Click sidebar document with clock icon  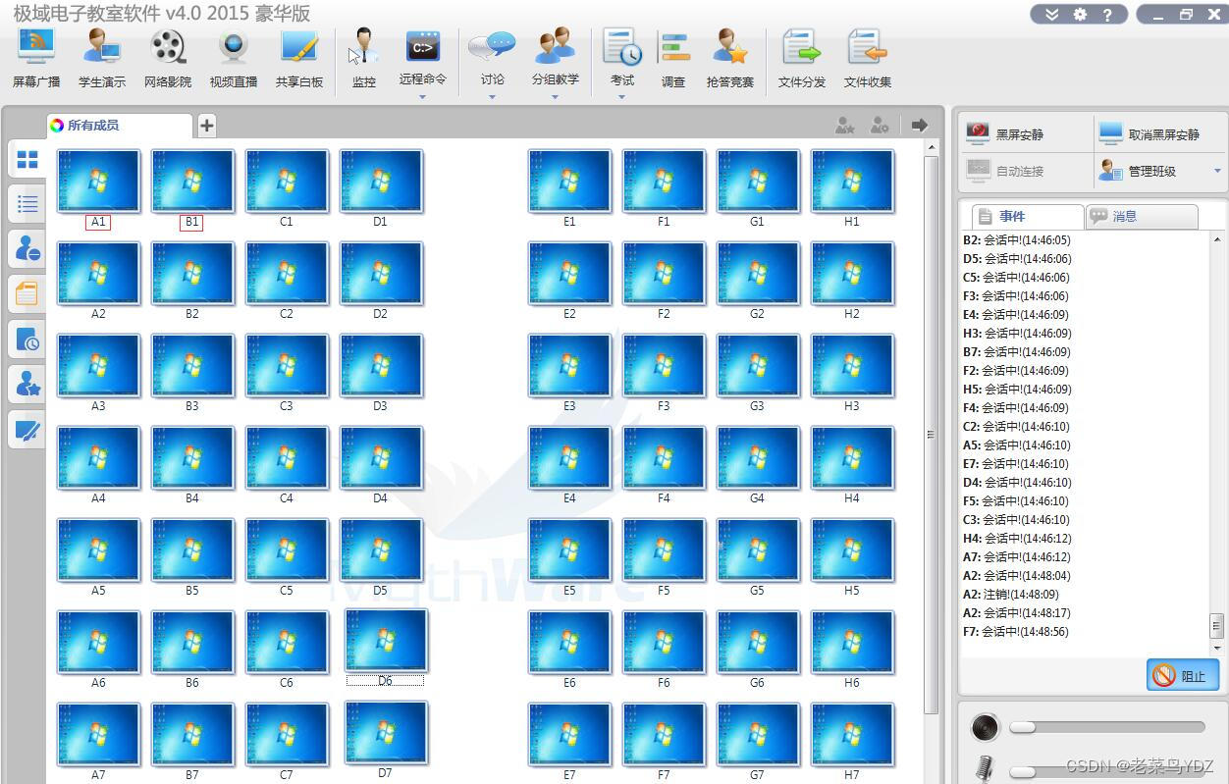pyautogui.click(x=27, y=339)
